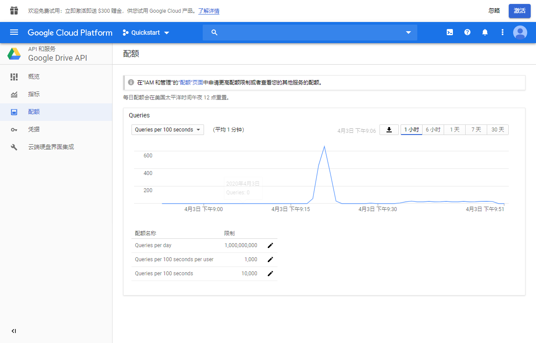The width and height of the screenshot is (536, 343).
Task: Open the Queries per 100 seconds metric dropdown
Action: (168, 130)
